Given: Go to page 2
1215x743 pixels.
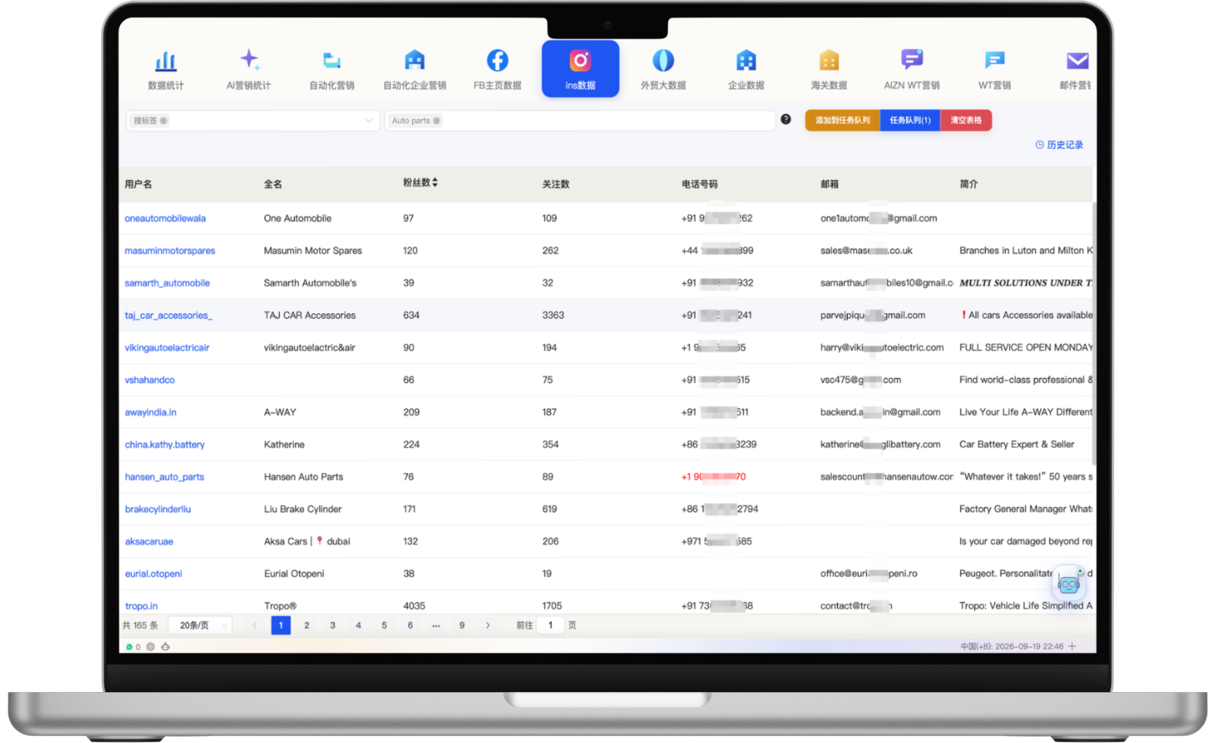Looking at the screenshot, I should pyautogui.click(x=307, y=626).
